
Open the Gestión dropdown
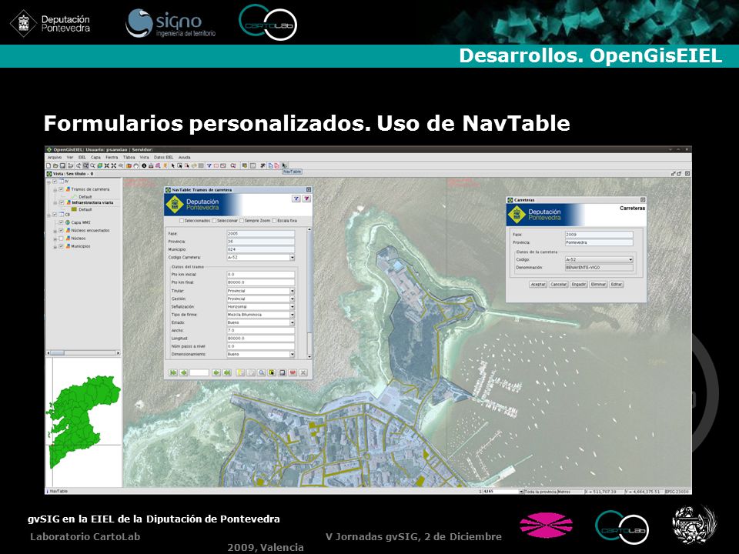click(293, 299)
